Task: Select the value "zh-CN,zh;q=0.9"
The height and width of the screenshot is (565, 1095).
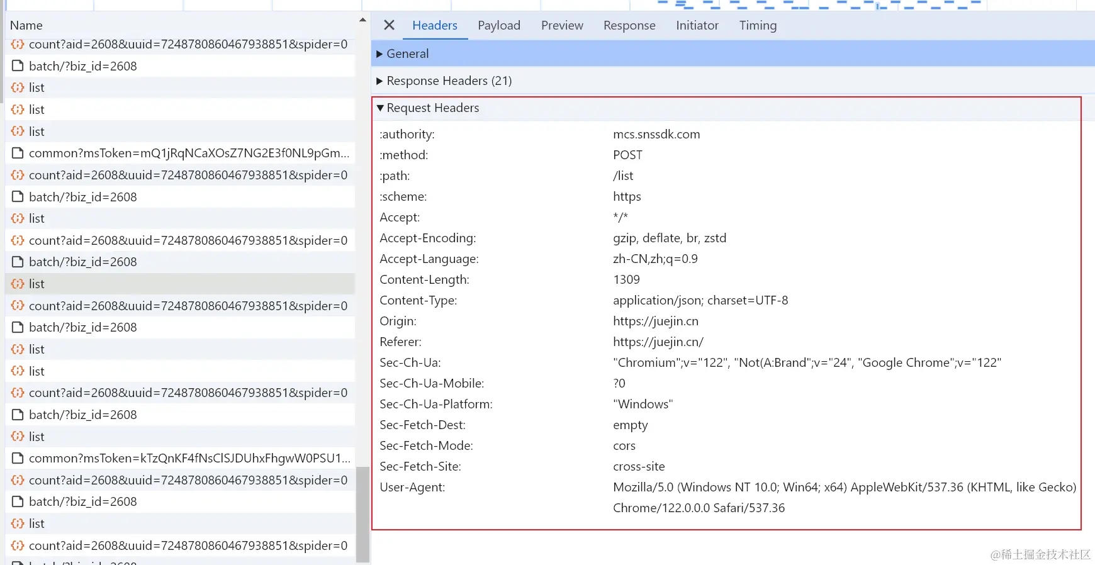Action: pos(655,259)
